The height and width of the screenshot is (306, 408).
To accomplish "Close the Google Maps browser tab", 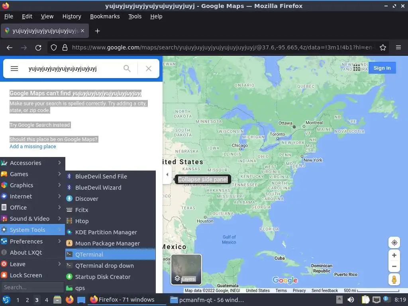I will pyautogui.click(x=82, y=31).
